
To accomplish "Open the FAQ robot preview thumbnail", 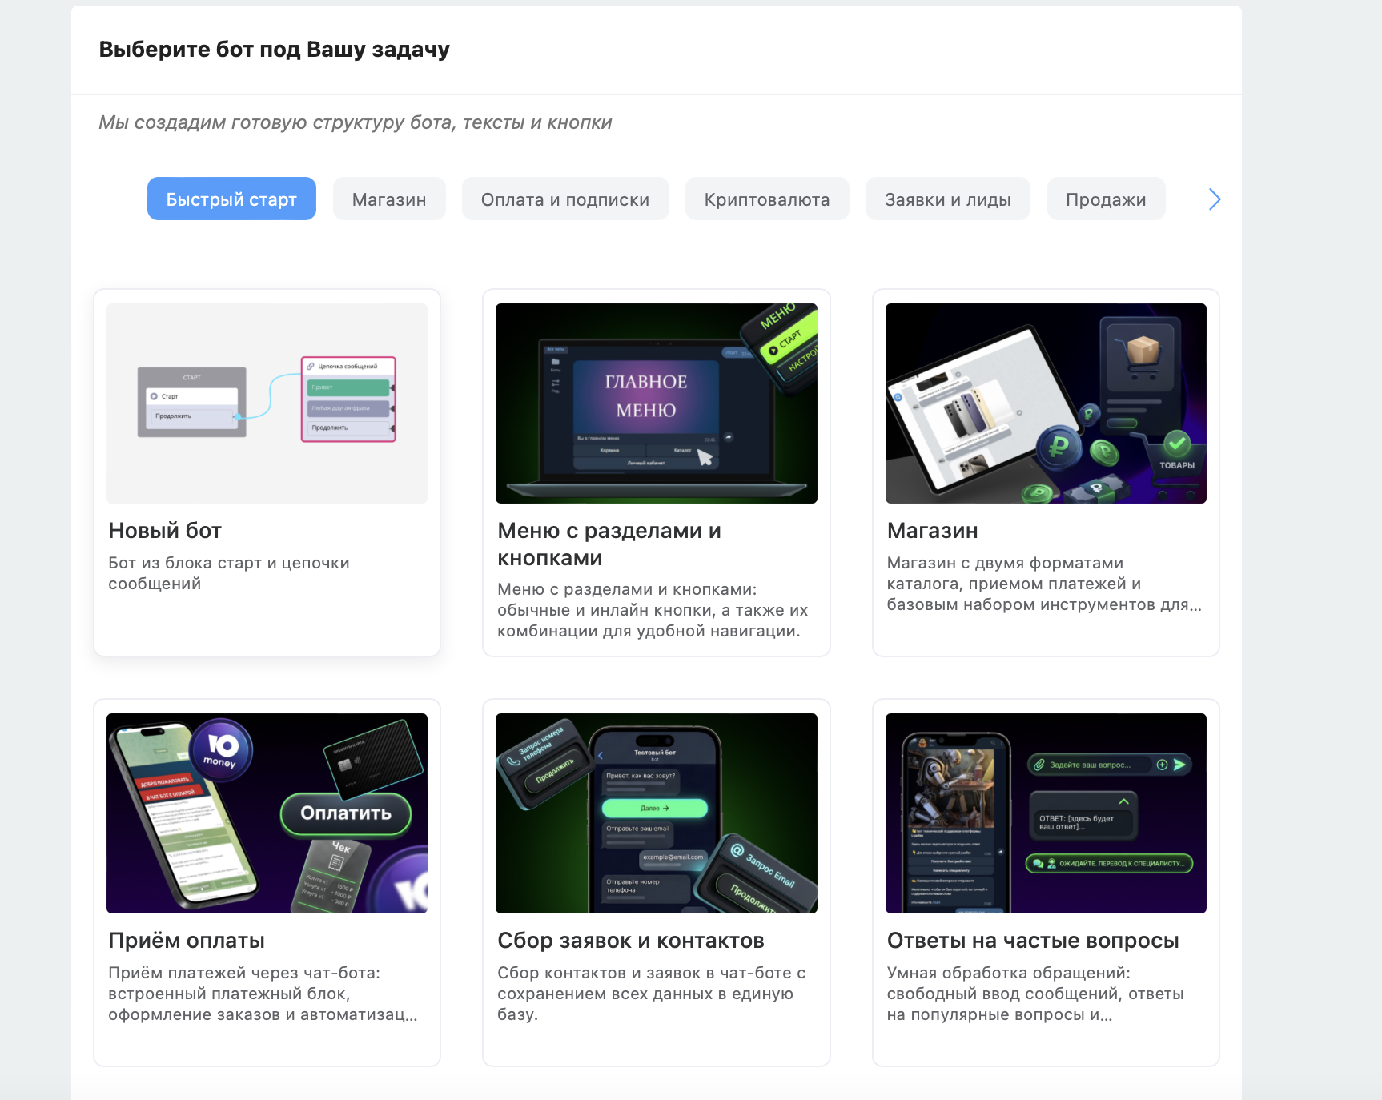I will click(1046, 813).
